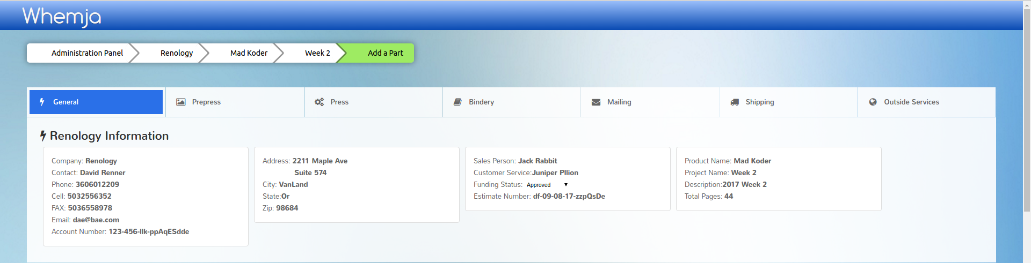Click the book icon in Bindery tab
The image size is (1031, 263).
point(458,102)
